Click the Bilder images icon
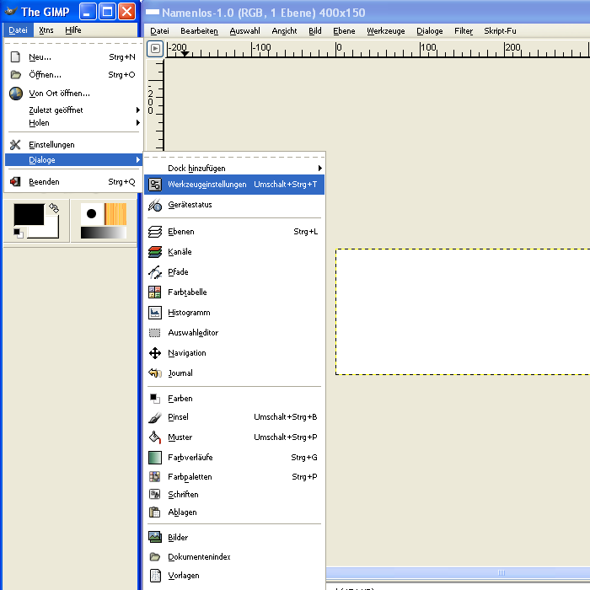Screen dimensions: 590x590 tap(154, 537)
